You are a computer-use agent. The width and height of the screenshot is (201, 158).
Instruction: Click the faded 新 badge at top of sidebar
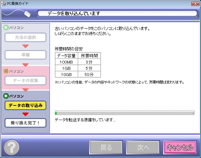[x=6, y=28]
